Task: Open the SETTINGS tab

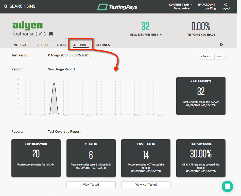Action: pos(103,45)
